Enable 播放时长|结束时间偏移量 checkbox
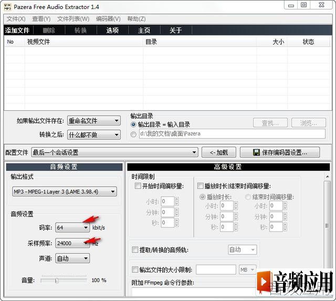Screen dimensions: 336x301 coord(200,185)
